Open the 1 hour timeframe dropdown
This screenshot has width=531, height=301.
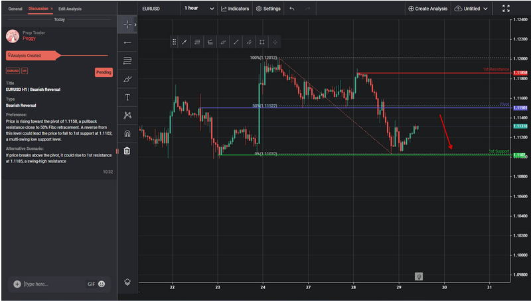click(199, 9)
